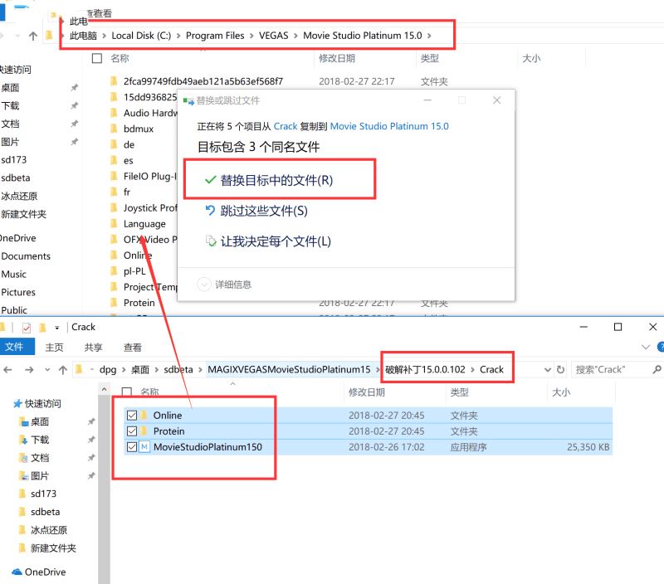
Task: Navigate to Program Files in upper address bar
Action: click(215, 36)
